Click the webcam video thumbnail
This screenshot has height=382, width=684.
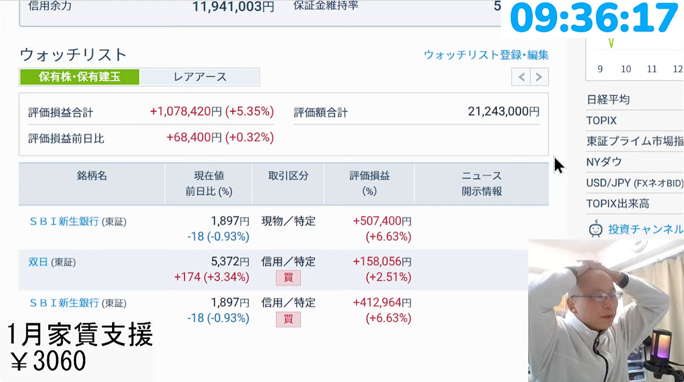point(606,310)
